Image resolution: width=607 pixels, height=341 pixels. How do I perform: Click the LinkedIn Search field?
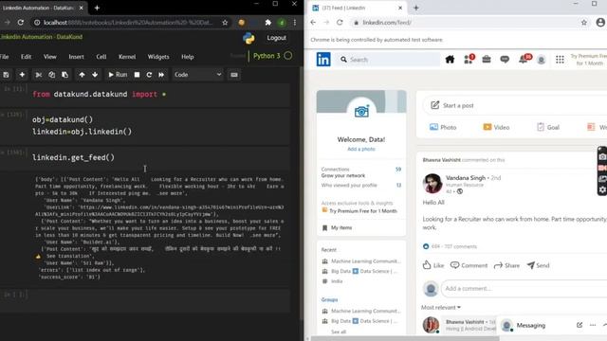[388, 60]
